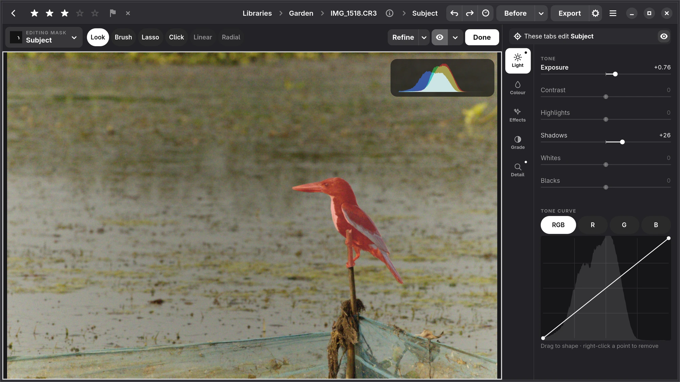Click the Export button
This screenshot has height=382, width=680.
(569, 13)
